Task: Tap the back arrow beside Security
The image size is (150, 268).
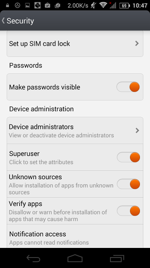Action: click(3, 21)
